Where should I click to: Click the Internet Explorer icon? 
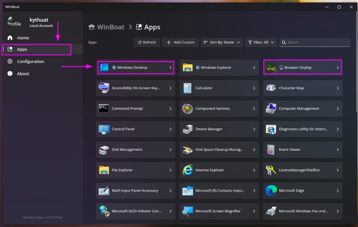click(x=187, y=170)
